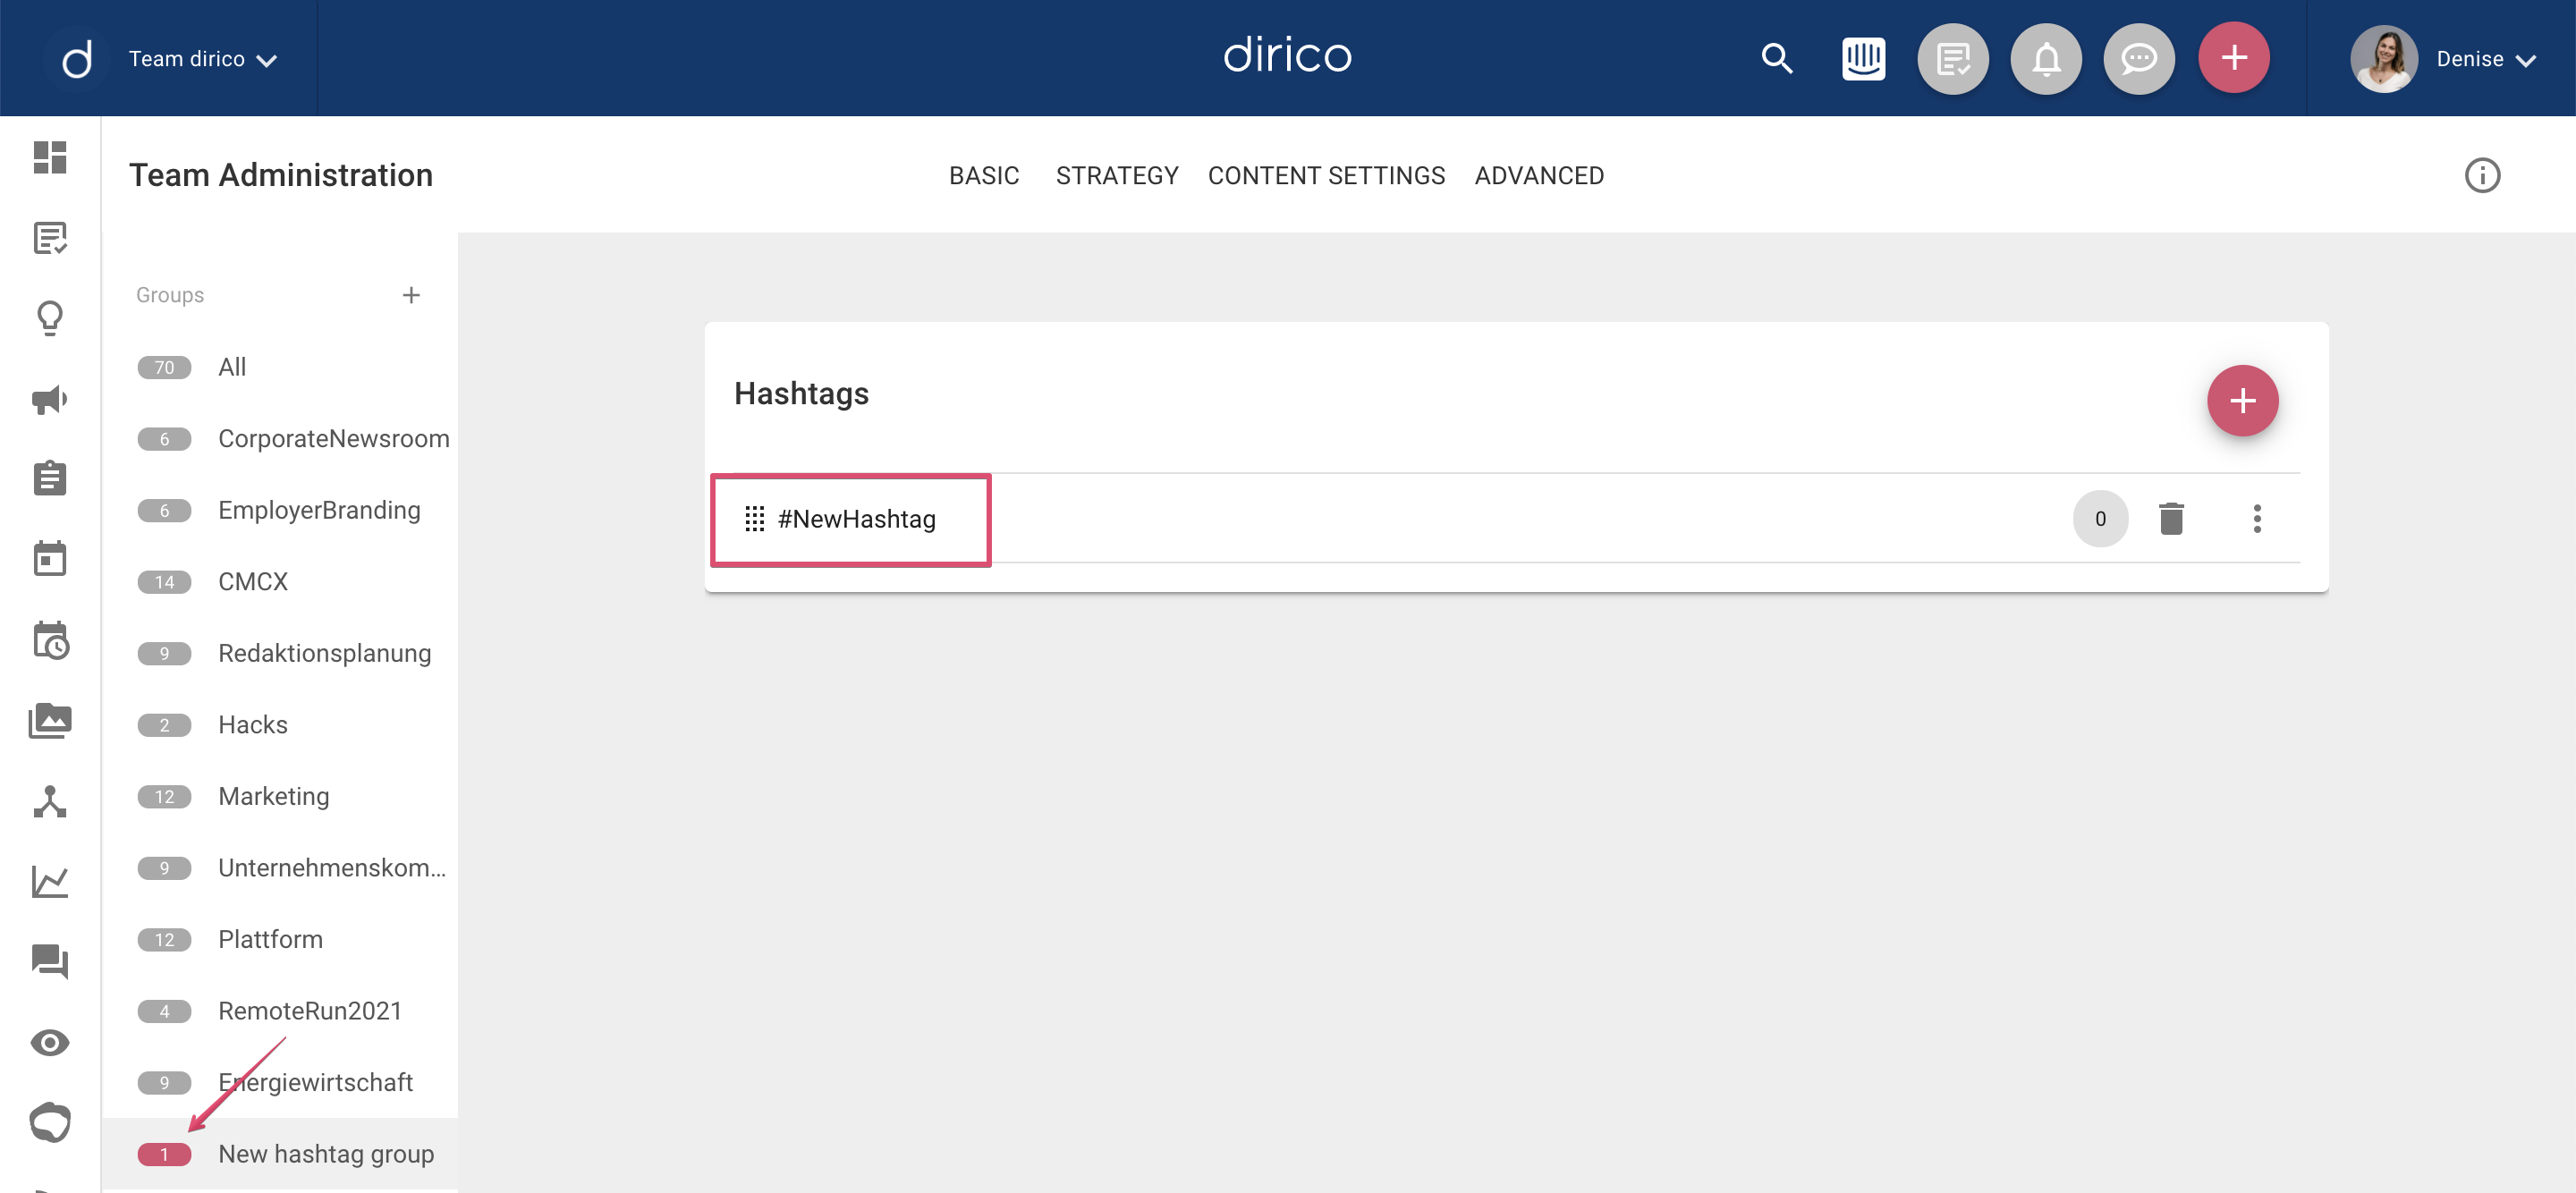Select the CorporateNewsroom group

pyautogui.click(x=280, y=438)
